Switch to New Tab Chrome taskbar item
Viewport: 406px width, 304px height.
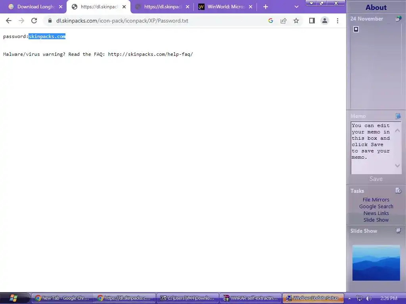click(x=62, y=298)
